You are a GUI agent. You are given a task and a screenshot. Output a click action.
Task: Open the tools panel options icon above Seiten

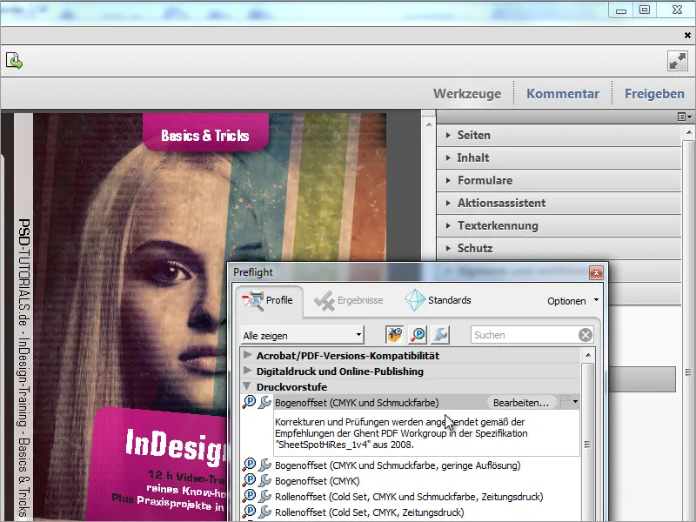tap(684, 115)
